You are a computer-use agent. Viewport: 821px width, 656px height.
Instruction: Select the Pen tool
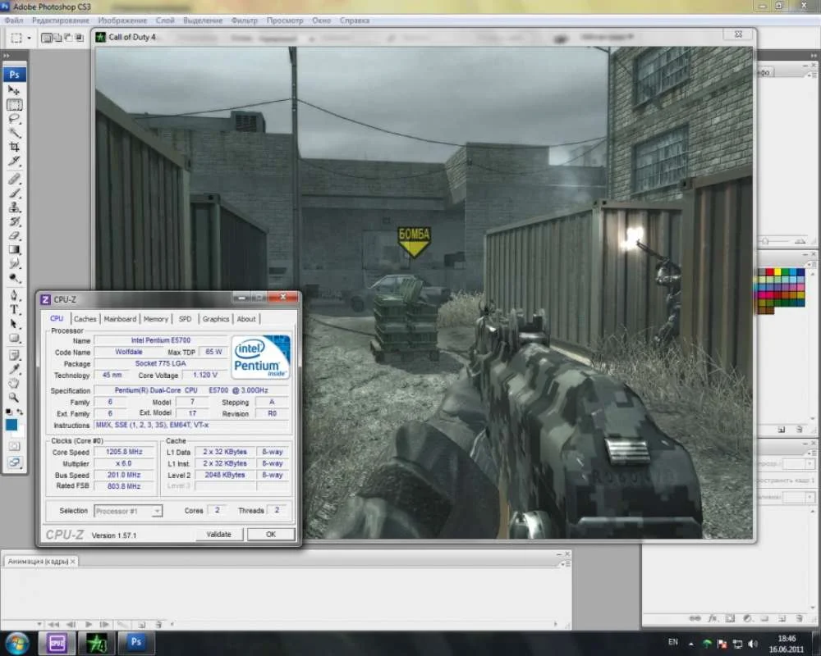click(x=14, y=295)
